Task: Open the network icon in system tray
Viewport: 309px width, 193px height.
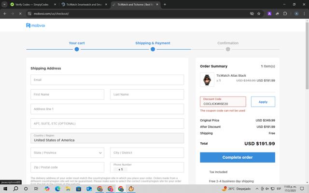Action: click(272, 189)
